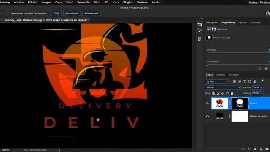Open the Relleno dropdown arrow

[x=262, y=93]
